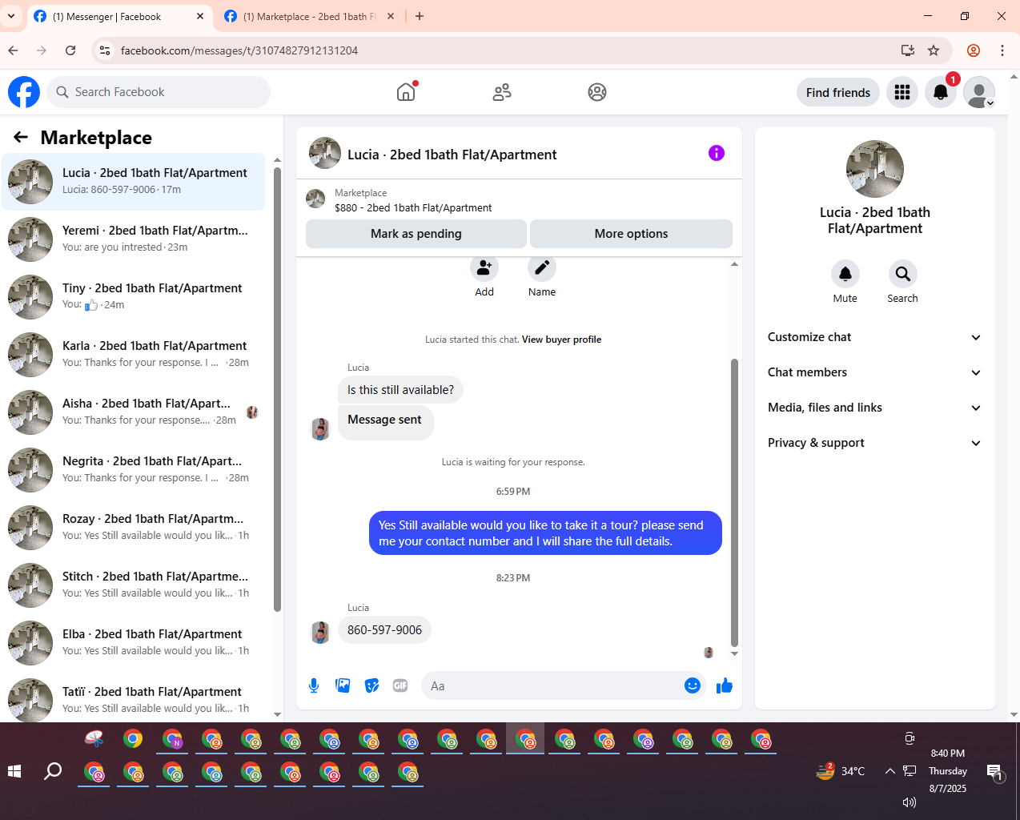This screenshot has width=1020, height=820.
Task: Open the Facebook menu grid icon
Action: point(902,92)
